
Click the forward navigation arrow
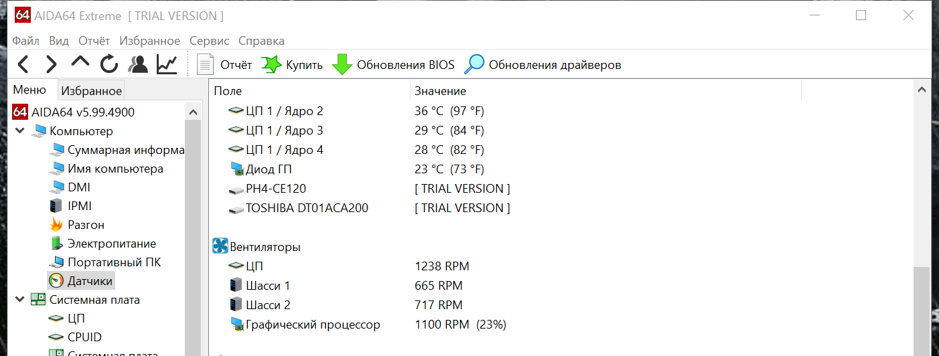(x=51, y=65)
